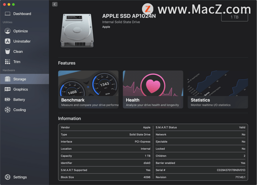The image size is (257, 185).
Task: Click the S.M.A.R.T Status value Valid
Action: (x=242, y=127)
